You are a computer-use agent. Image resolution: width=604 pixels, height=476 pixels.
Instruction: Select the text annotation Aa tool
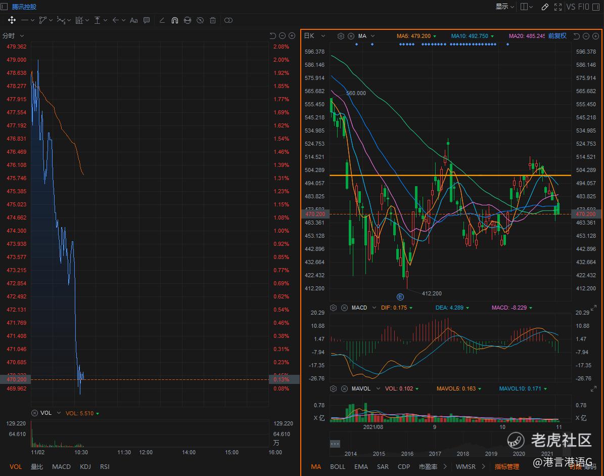(x=133, y=20)
